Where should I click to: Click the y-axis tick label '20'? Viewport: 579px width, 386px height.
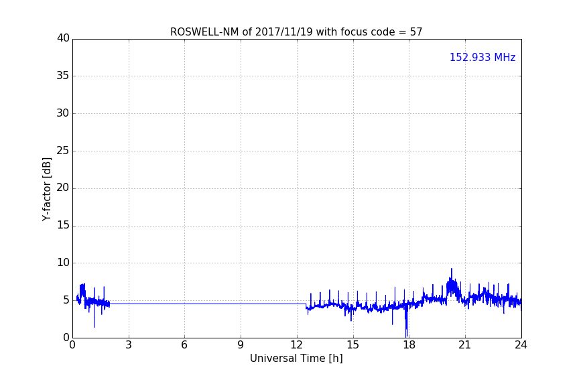click(63, 188)
